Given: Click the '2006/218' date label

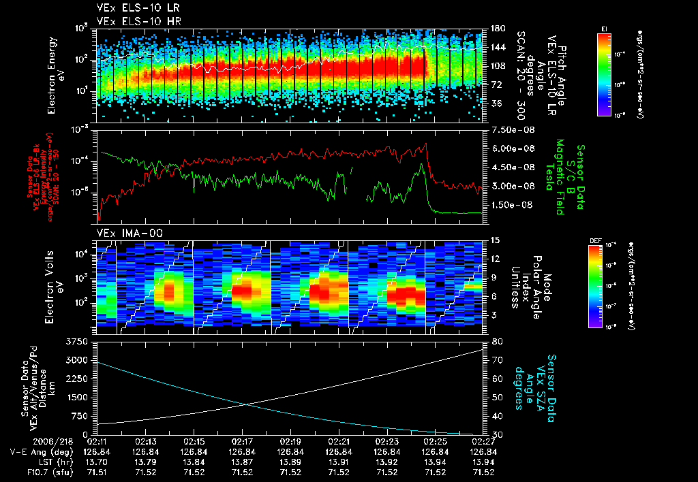Looking at the screenshot, I should 52,442.
